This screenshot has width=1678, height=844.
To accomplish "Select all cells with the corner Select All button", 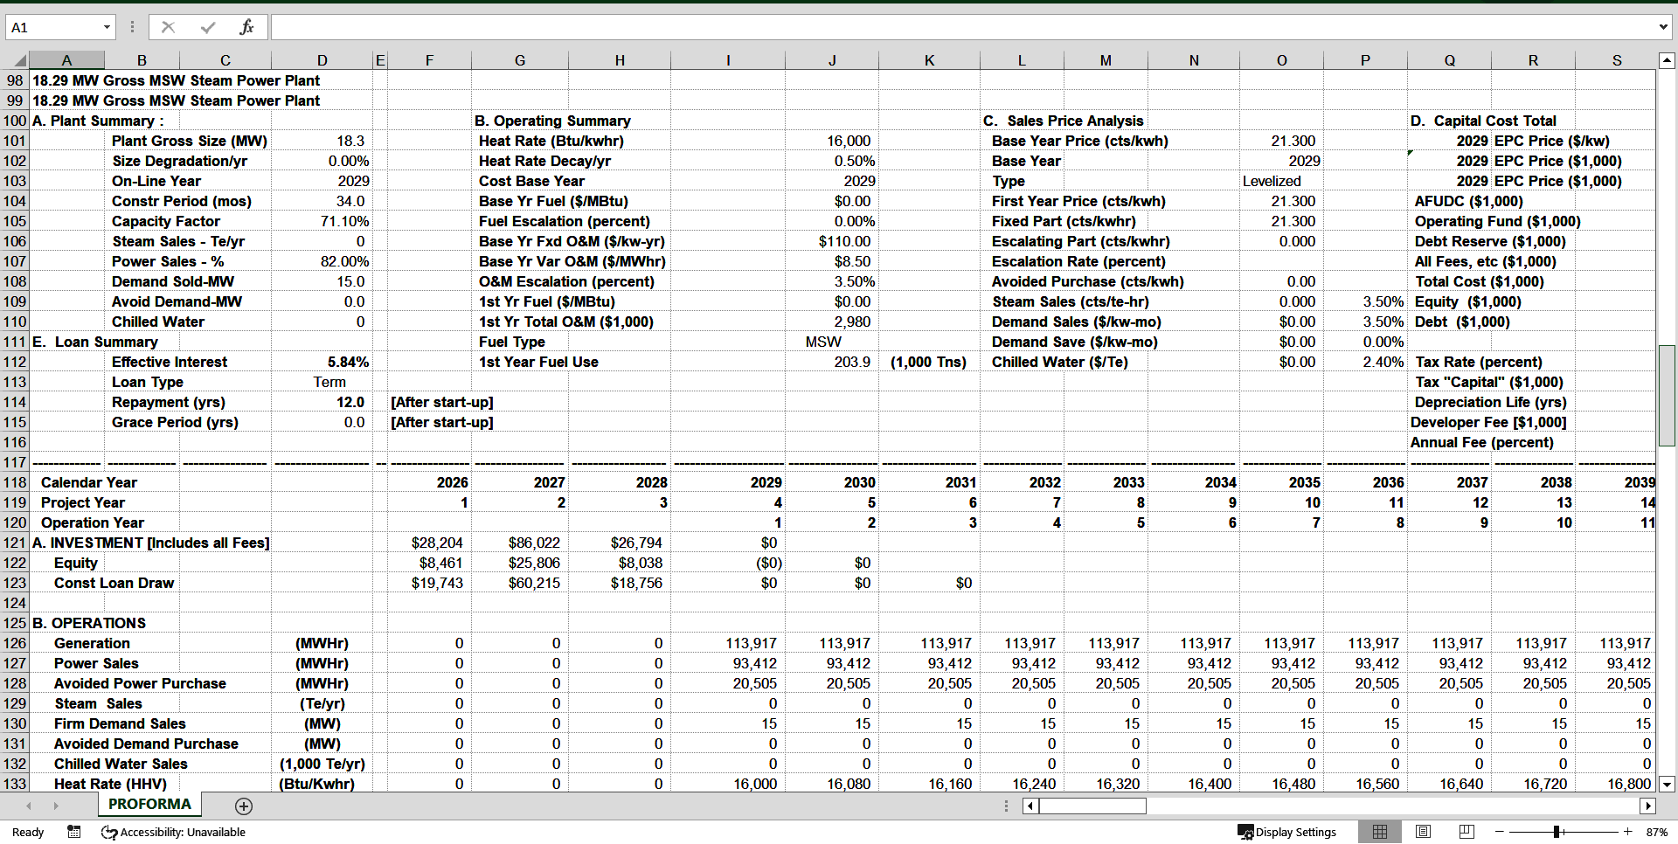I will pos(21,59).
